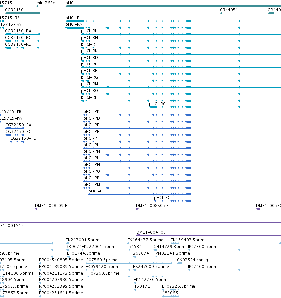Click protein isoform pHCl-PE

click(x=91, y=125)
